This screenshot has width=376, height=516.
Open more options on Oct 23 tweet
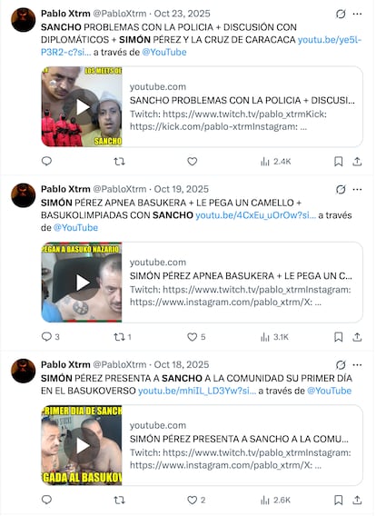[x=357, y=14]
